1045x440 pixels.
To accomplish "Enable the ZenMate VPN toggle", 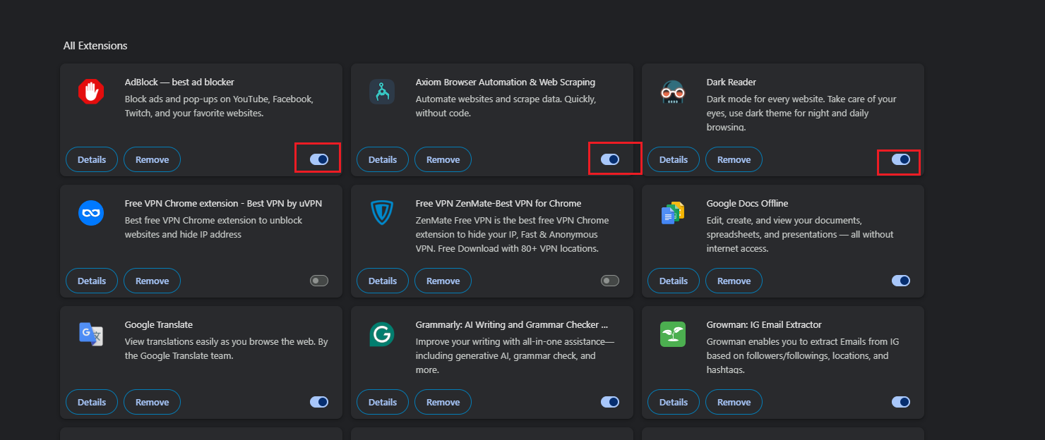I will tap(610, 281).
